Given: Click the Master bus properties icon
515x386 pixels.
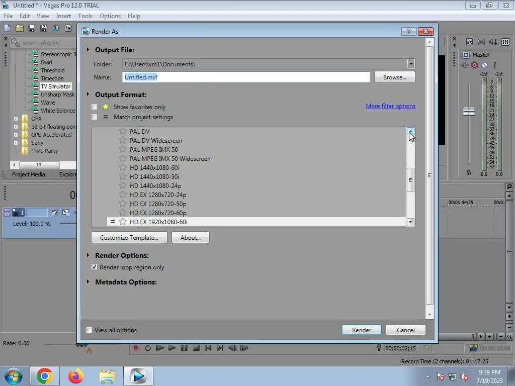Looking at the screenshot, I should (469, 42).
